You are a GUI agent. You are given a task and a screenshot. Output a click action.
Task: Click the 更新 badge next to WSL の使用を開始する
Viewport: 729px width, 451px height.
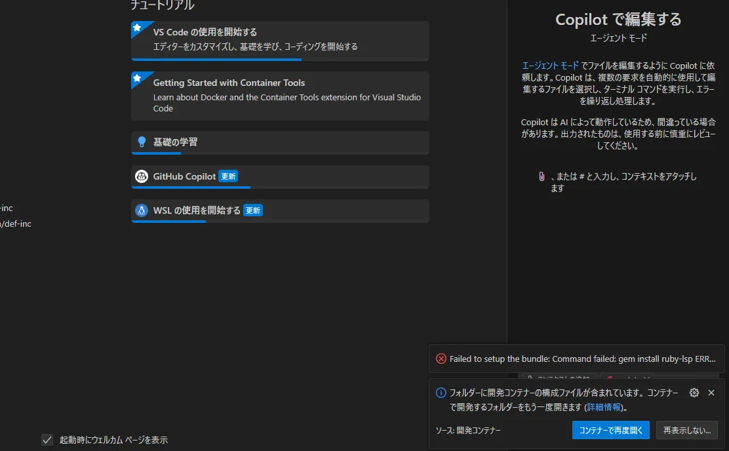(x=253, y=210)
